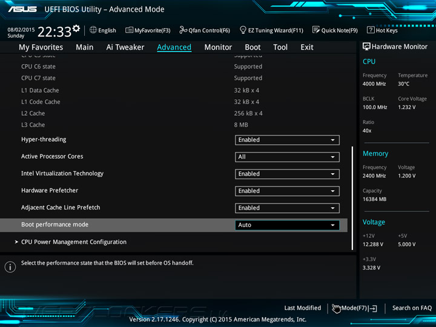Screen dimensions: 436x327
Task: Click the 12.288 V reading
Action: pyautogui.click(x=373, y=245)
